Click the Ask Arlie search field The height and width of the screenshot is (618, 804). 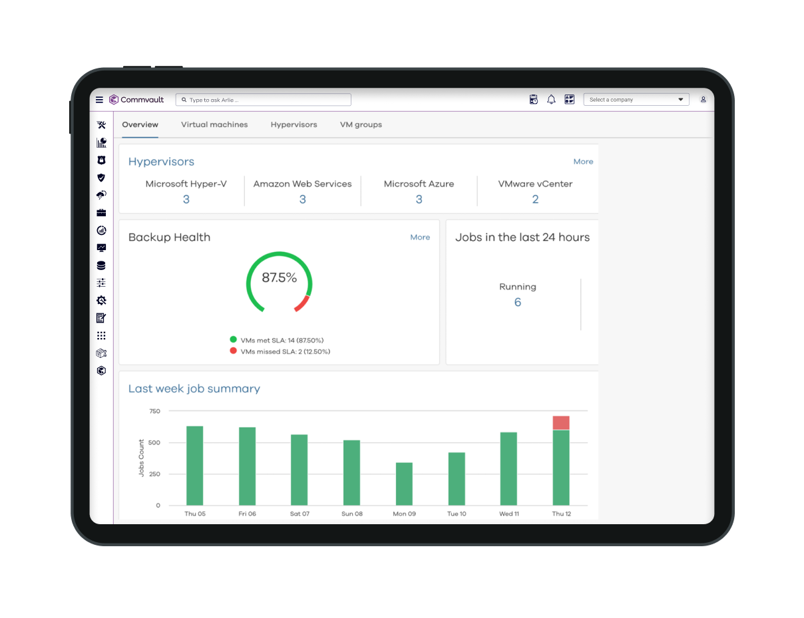point(264,100)
